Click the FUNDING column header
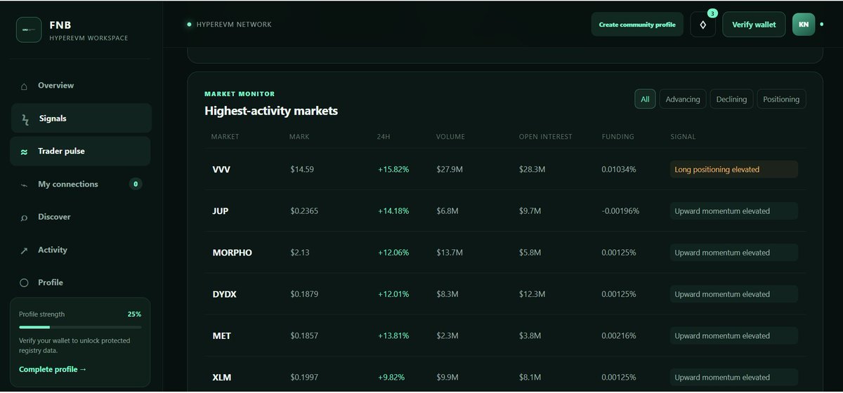Image resolution: width=843 pixels, height=393 pixels. (x=618, y=137)
